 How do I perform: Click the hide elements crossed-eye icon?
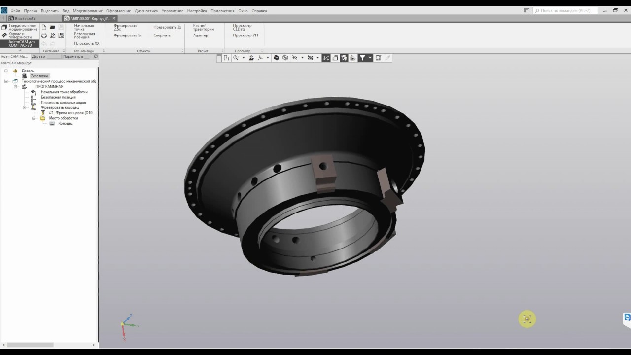(295, 58)
